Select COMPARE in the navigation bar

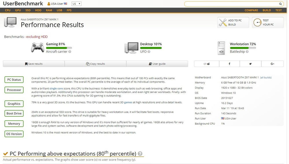[x=251, y=10]
